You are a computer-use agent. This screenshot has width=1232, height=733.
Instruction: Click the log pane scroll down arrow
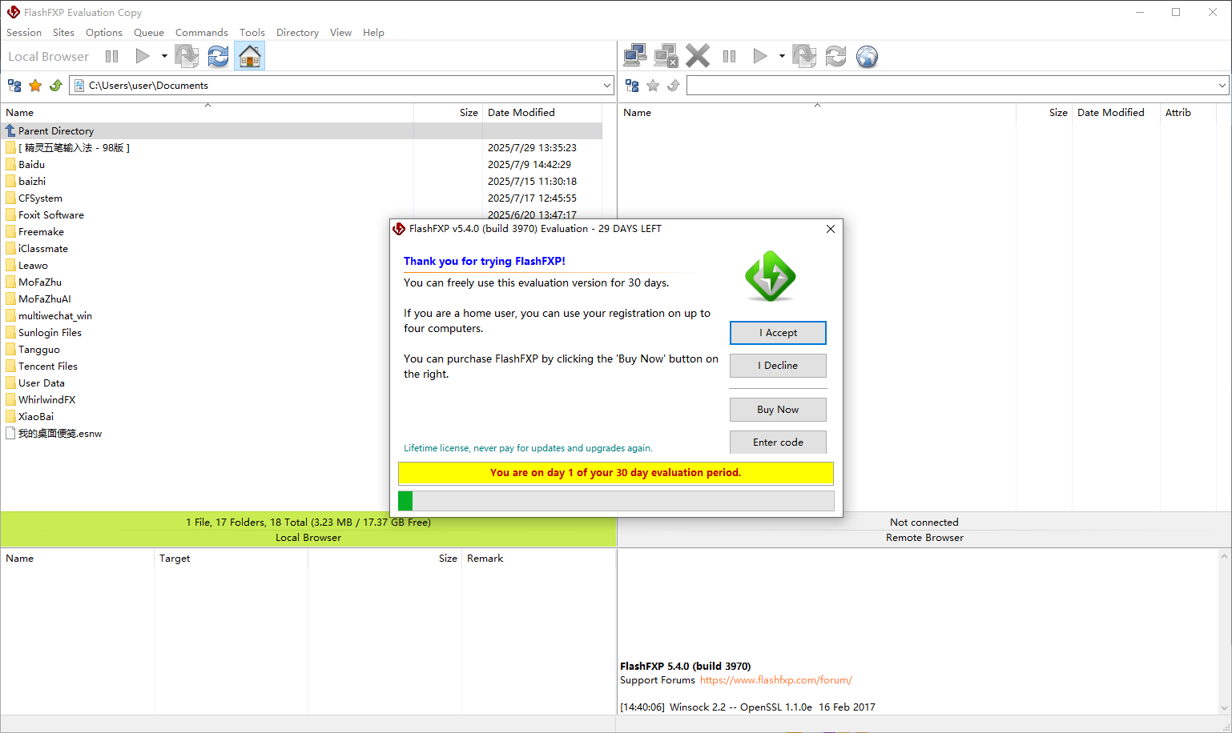click(1224, 708)
